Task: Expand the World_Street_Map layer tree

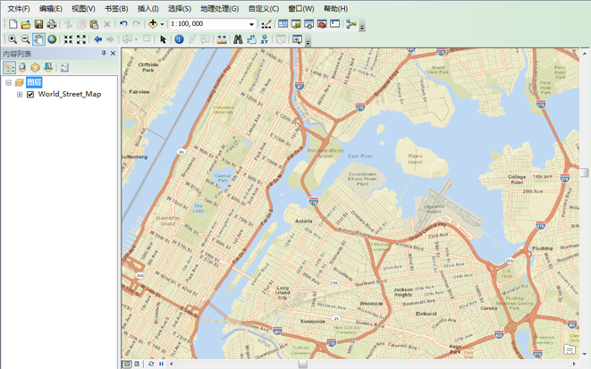Action: (20, 94)
